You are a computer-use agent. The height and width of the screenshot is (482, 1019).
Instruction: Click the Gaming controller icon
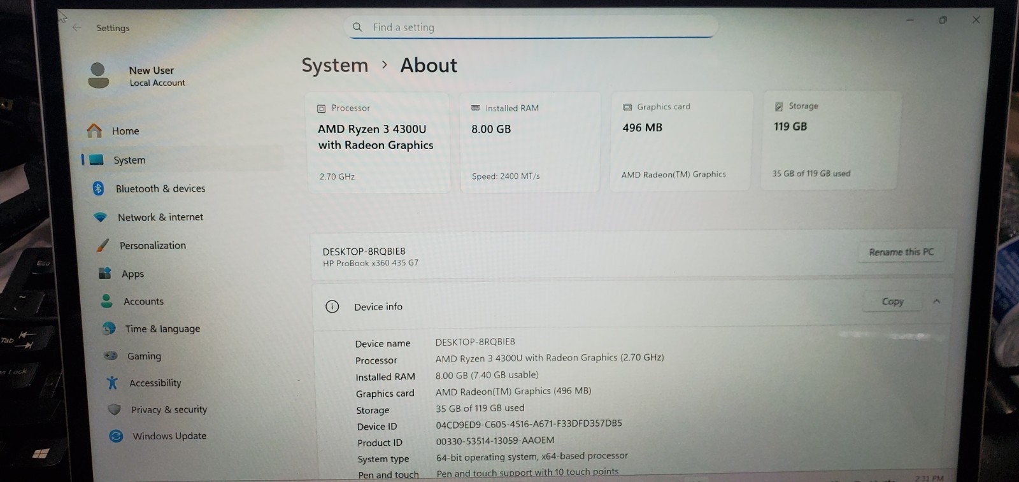point(111,356)
